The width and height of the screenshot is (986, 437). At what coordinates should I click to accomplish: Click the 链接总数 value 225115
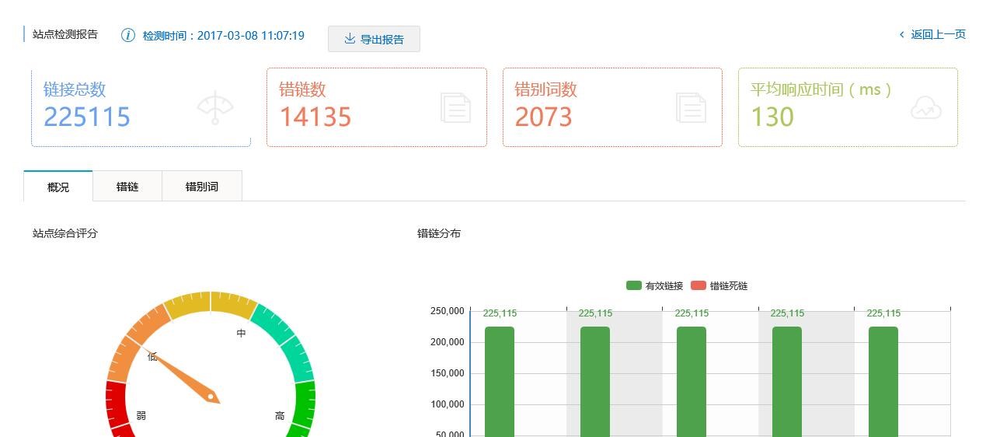point(87,117)
